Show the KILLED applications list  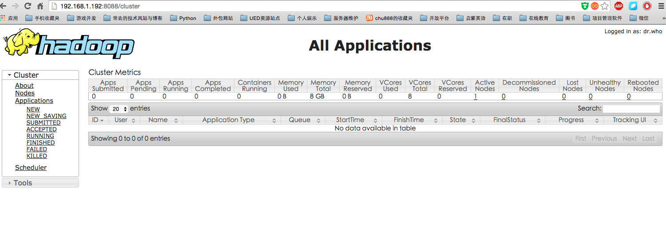36,156
